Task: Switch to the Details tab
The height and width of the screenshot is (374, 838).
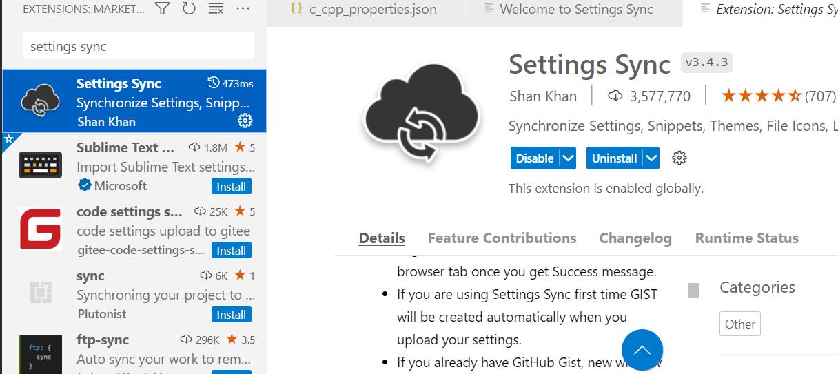Action: coord(382,238)
